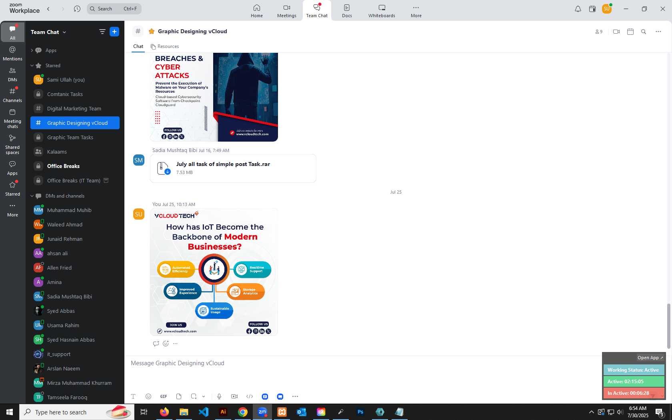Switch to the Resources tab
This screenshot has width=672, height=420.
[x=164, y=46]
